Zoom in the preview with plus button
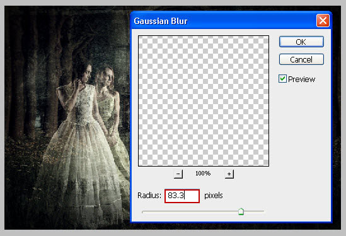 [229, 174]
